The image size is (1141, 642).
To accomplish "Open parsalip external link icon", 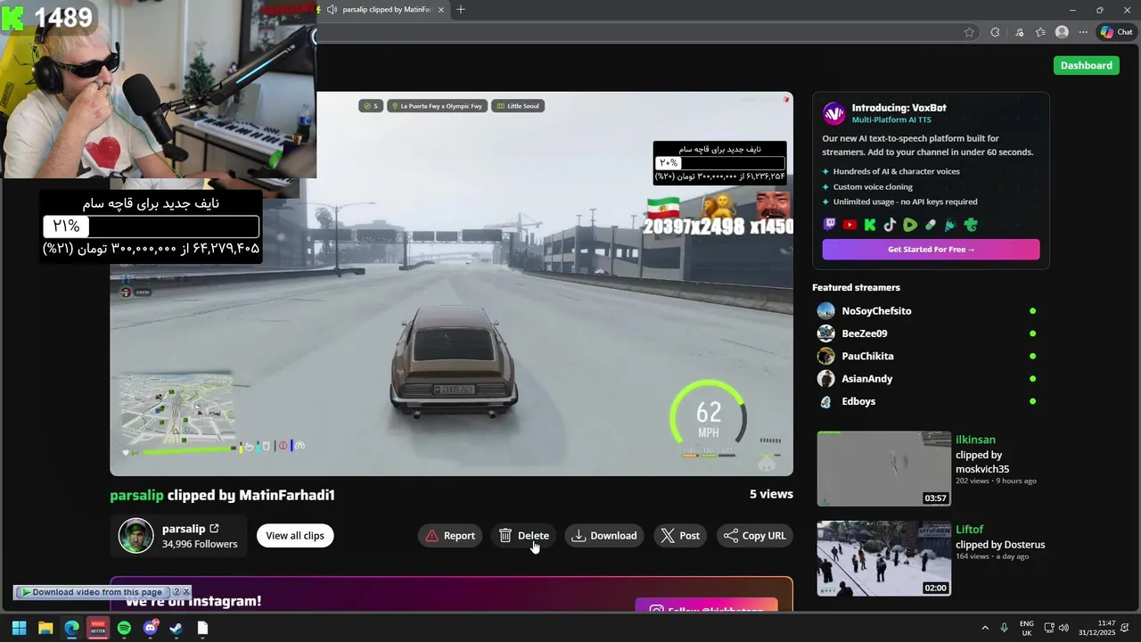I will [214, 529].
